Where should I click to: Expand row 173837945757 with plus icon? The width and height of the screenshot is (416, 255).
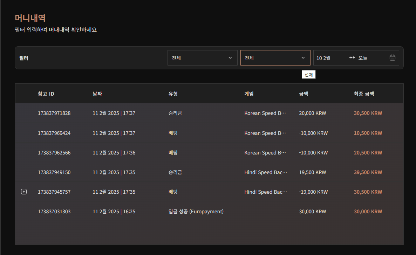(x=24, y=192)
